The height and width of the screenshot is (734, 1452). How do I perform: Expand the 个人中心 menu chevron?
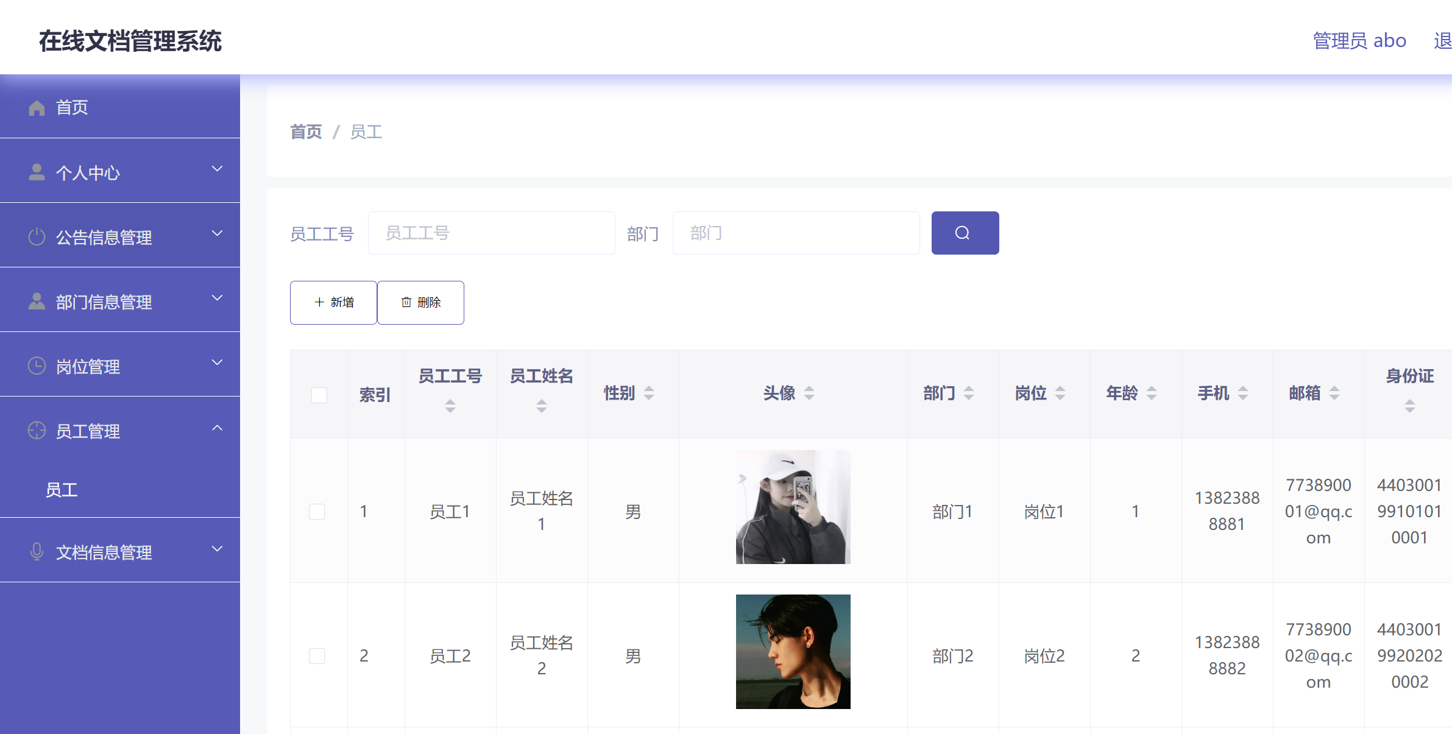(x=217, y=169)
